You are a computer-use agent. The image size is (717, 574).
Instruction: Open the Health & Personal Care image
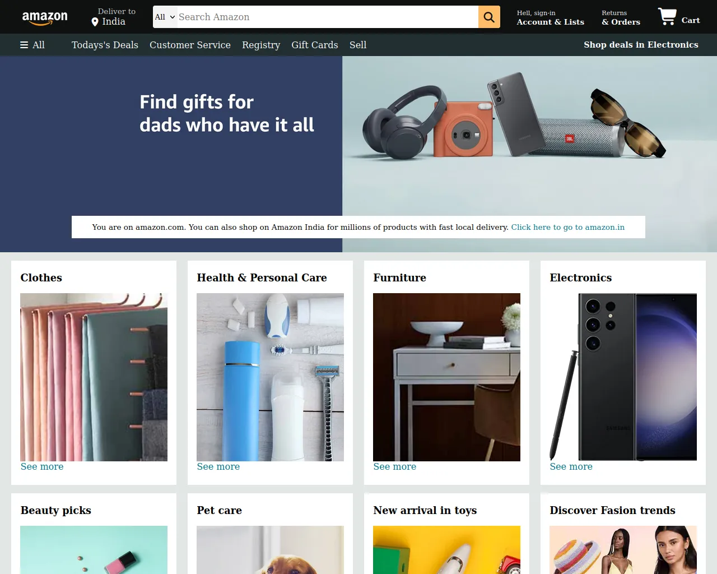[270, 377]
